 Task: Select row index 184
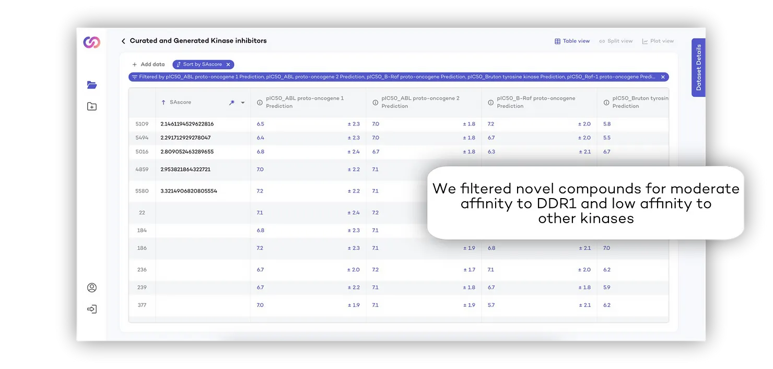(142, 230)
